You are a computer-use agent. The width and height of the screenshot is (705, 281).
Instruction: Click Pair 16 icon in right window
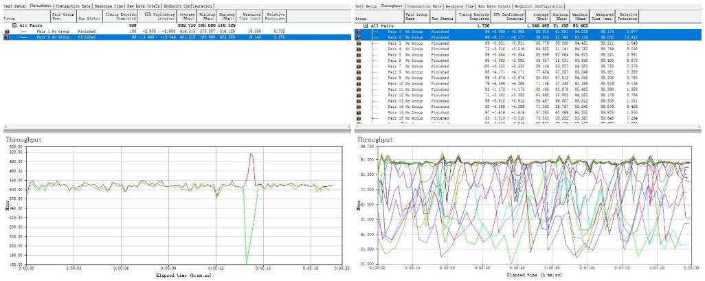pos(359,117)
